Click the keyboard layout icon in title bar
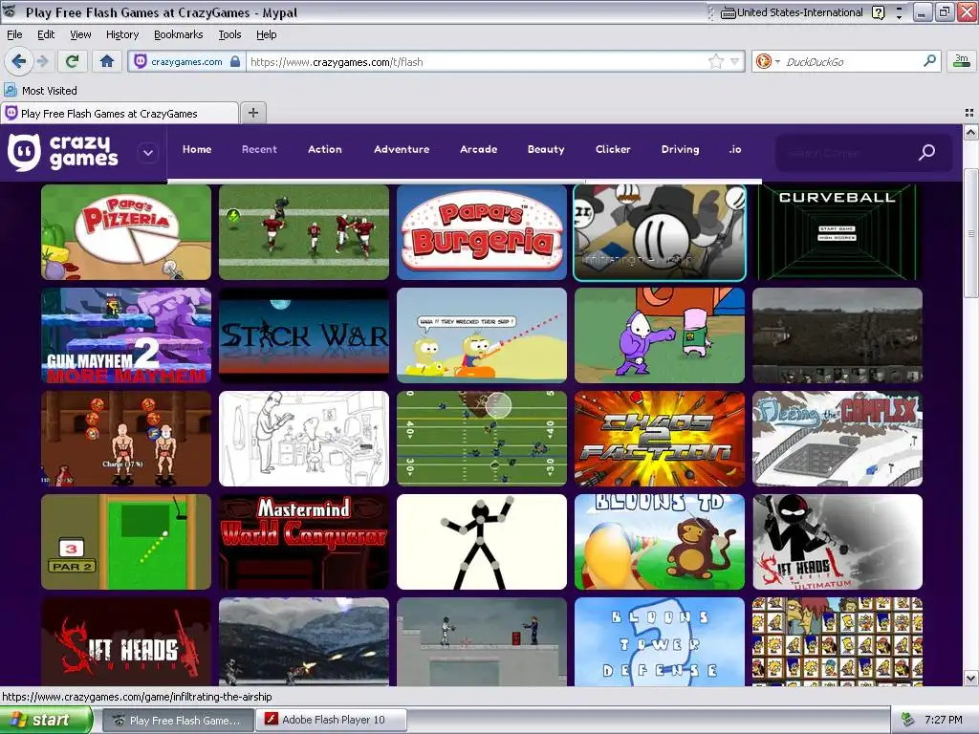979x734 pixels. (x=728, y=12)
